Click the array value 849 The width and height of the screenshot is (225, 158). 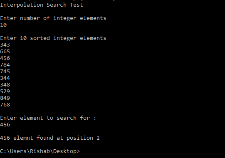coord(5,98)
